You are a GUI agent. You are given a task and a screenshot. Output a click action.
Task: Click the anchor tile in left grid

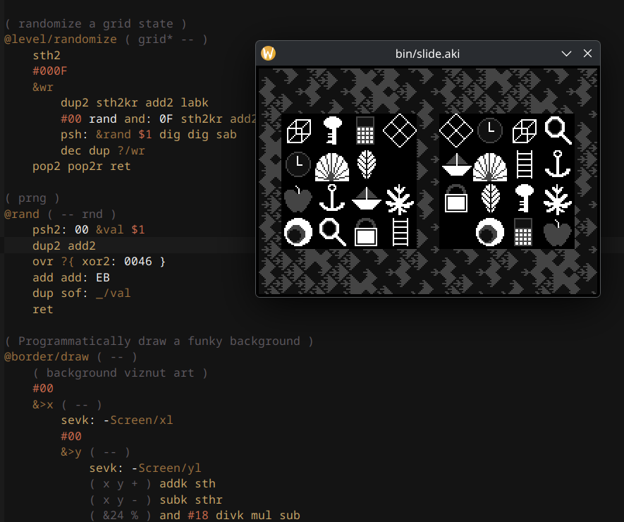tap(332, 198)
